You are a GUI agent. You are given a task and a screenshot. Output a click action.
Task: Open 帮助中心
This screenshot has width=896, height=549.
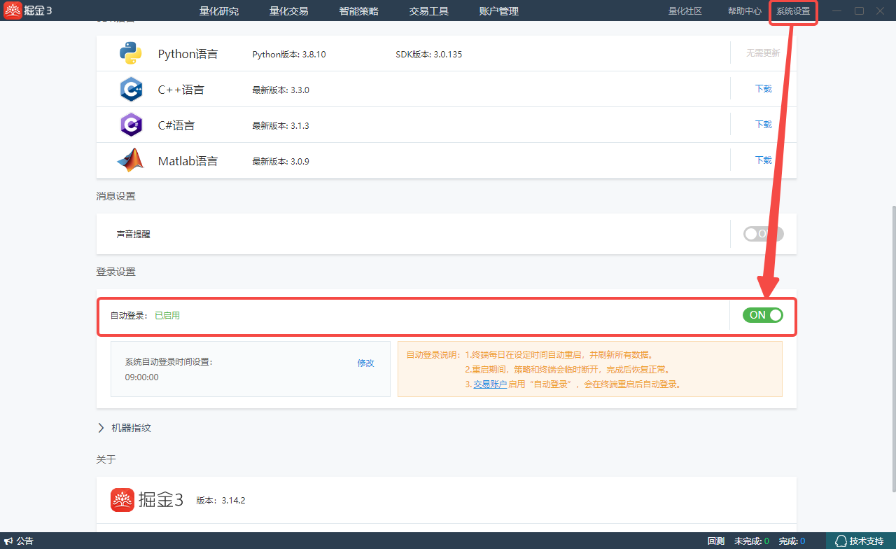[x=745, y=11]
